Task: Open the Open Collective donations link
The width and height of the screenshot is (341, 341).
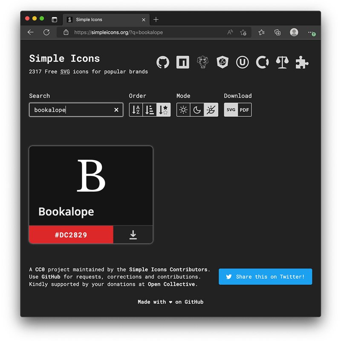Action: (171, 284)
